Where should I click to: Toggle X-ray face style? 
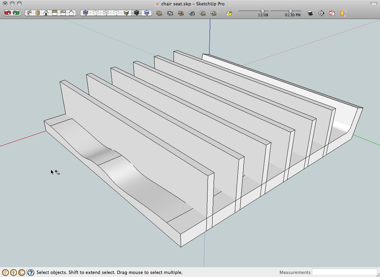pyautogui.click(x=85, y=13)
